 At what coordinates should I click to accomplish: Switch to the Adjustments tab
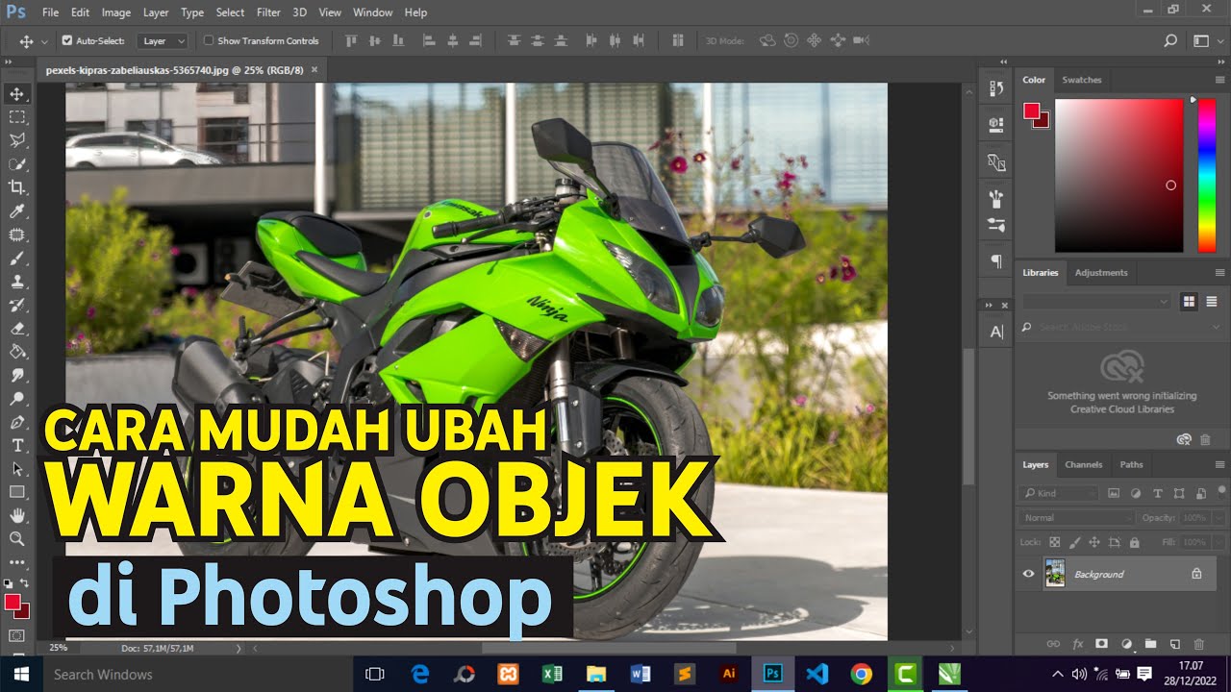point(1101,272)
